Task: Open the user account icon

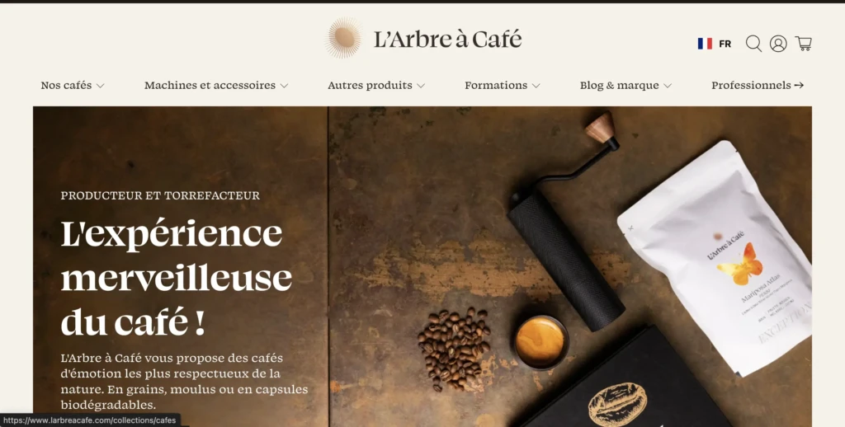Action: [x=778, y=44]
